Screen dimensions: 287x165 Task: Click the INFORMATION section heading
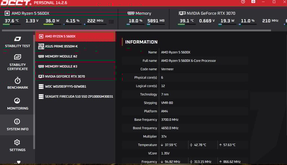pyautogui.click(x=141, y=42)
